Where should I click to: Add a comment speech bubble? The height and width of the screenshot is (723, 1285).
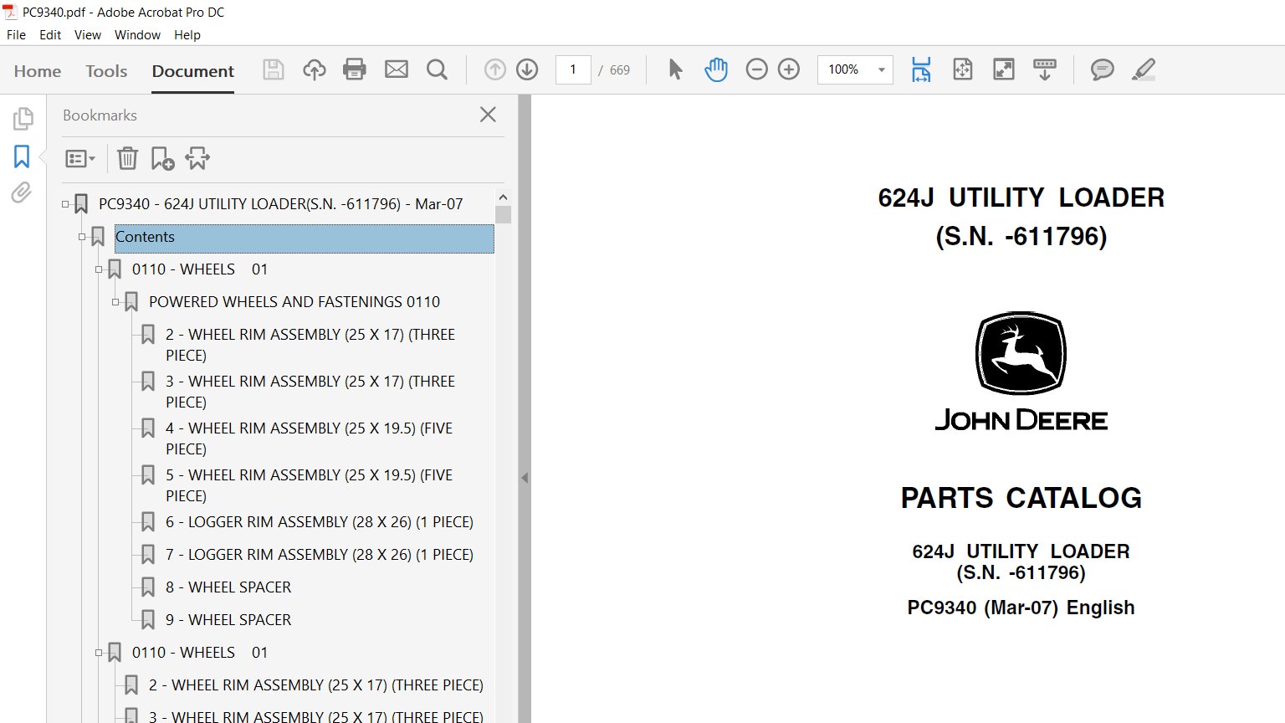point(1103,69)
